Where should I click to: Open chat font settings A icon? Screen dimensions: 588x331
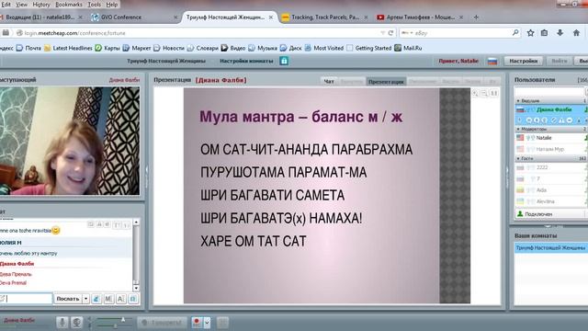pyautogui.click(x=120, y=299)
